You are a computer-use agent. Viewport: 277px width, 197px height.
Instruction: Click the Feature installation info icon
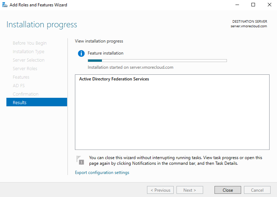81,53
